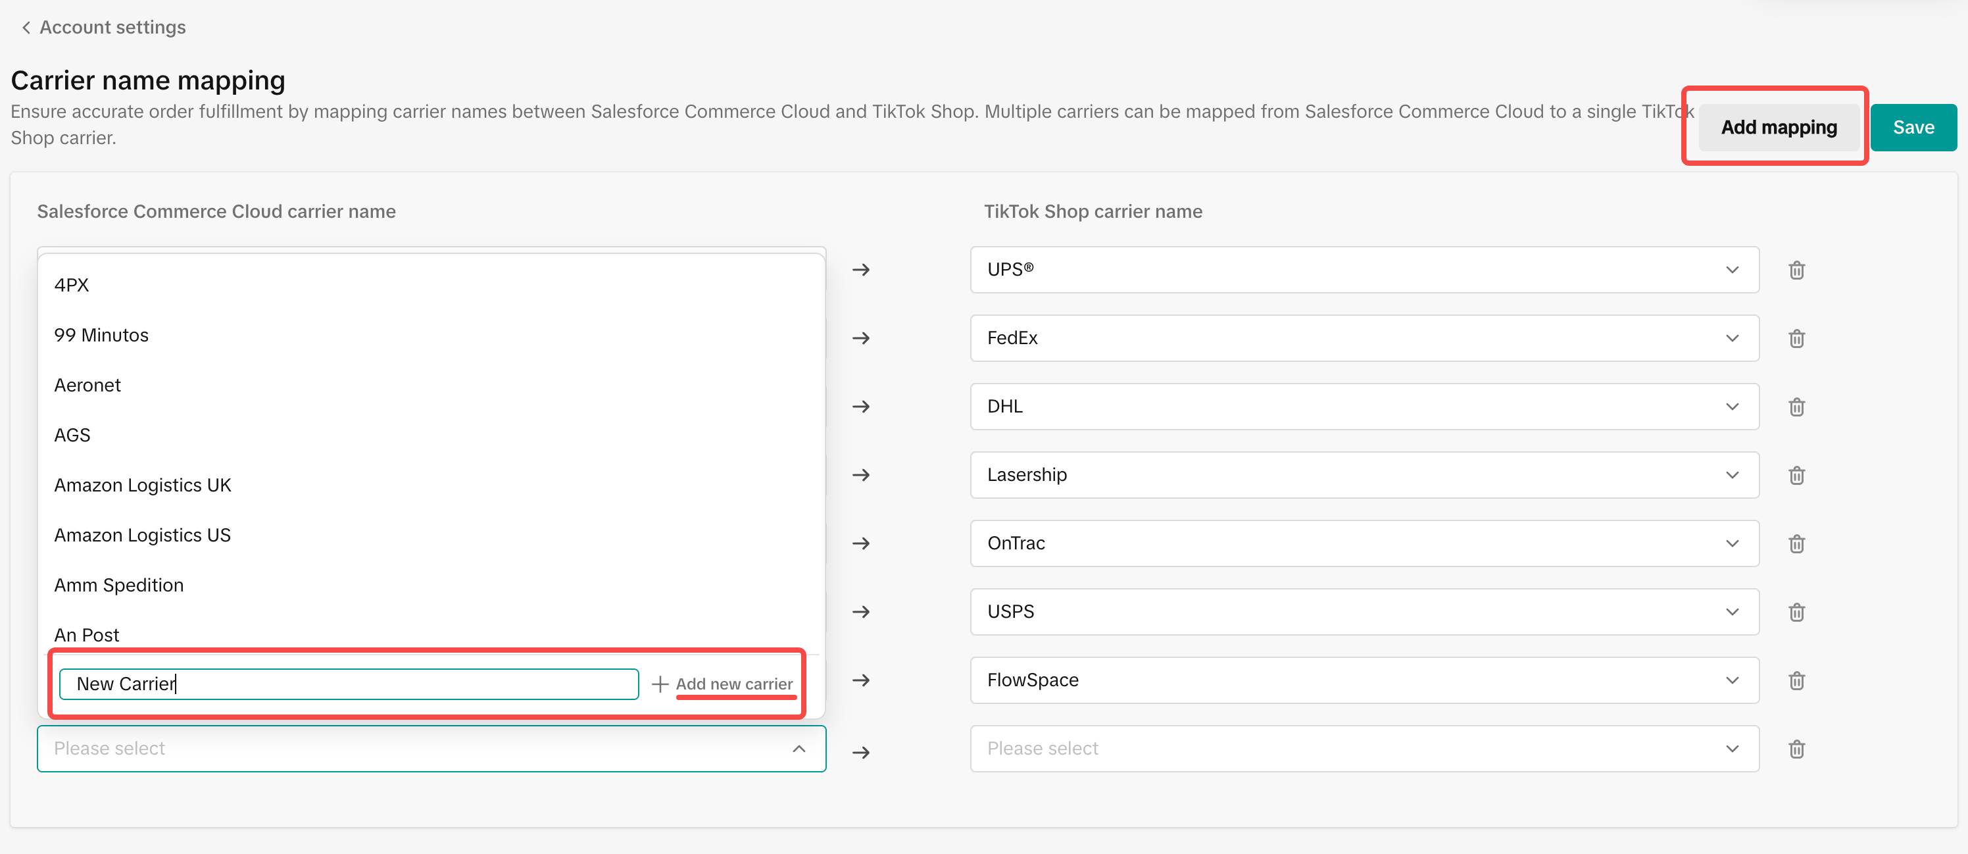Image resolution: width=1968 pixels, height=854 pixels.
Task: Select Amazon Logistics UK from list
Action: [143, 485]
